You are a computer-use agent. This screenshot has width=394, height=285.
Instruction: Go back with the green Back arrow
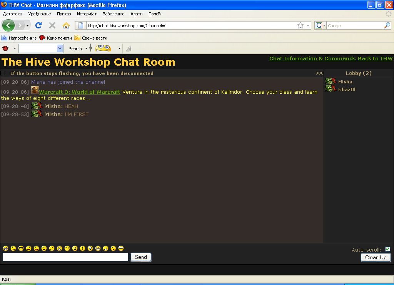pyautogui.click(x=8, y=25)
